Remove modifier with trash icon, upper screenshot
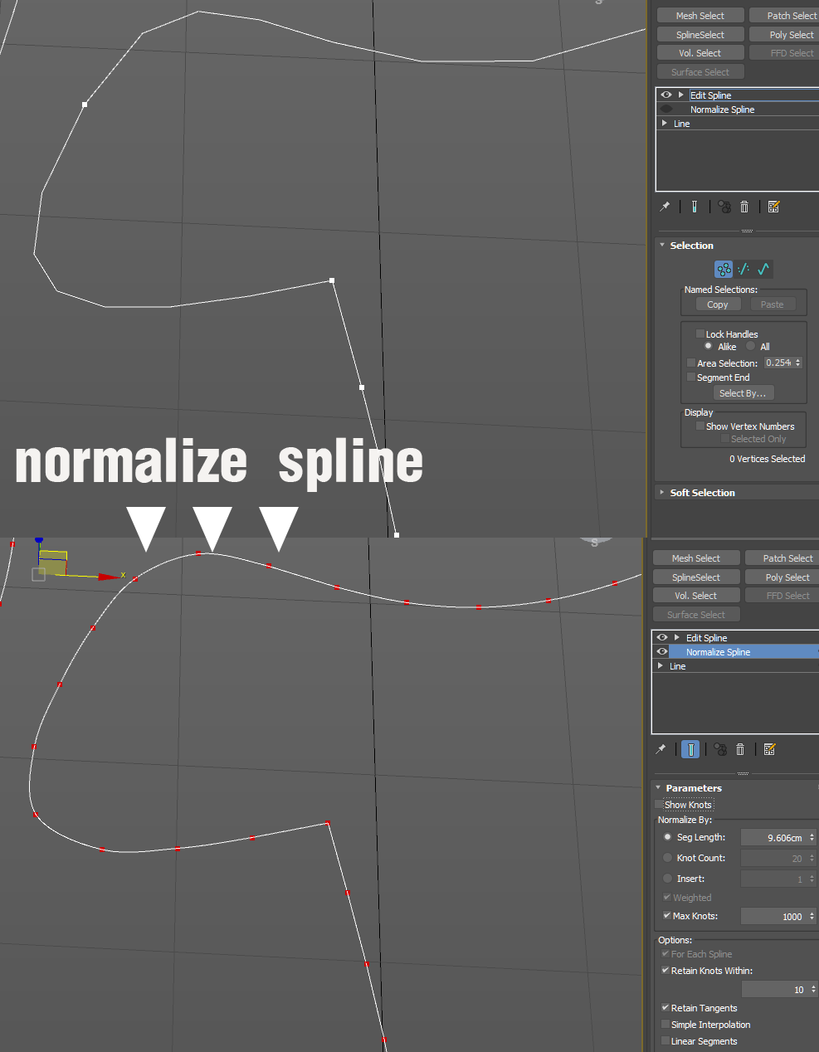 (x=744, y=207)
